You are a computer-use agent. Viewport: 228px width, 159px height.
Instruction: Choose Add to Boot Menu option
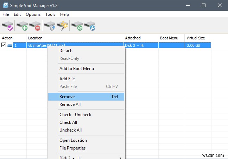86,69
